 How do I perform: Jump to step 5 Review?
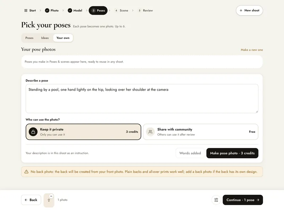tap(146, 11)
